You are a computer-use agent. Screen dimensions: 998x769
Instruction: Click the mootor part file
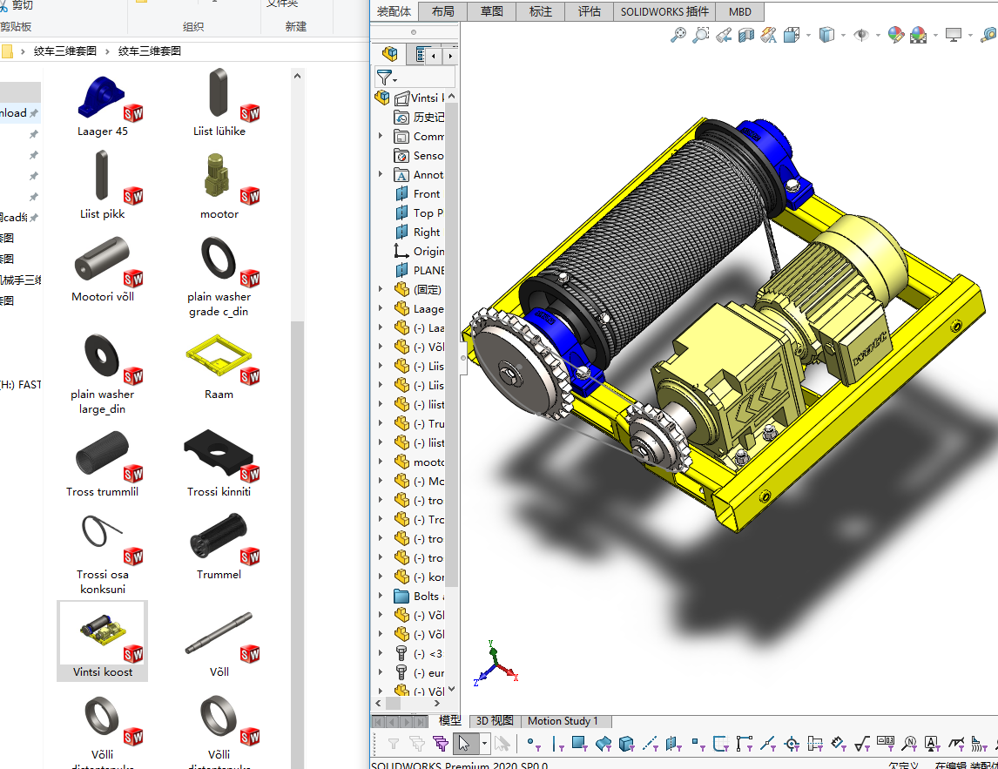219,186
